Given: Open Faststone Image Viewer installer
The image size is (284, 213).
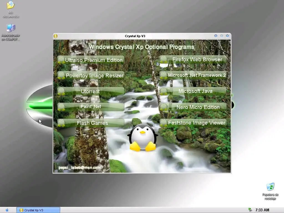Looking at the screenshot, I should click(193, 123).
